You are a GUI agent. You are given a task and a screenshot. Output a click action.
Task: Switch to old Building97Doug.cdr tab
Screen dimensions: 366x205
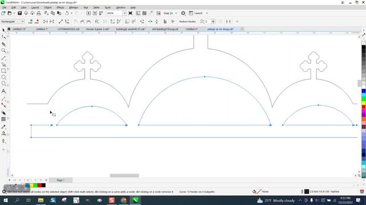(165, 29)
